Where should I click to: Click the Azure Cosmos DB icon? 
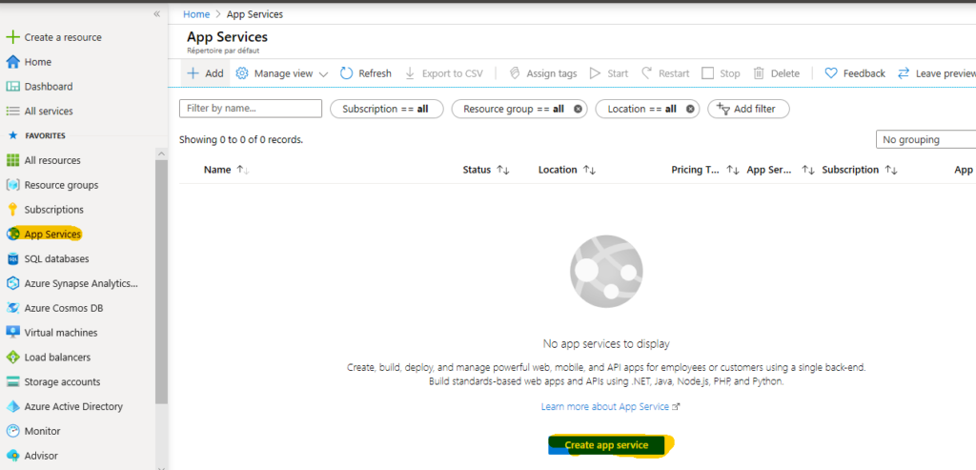coord(12,308)
